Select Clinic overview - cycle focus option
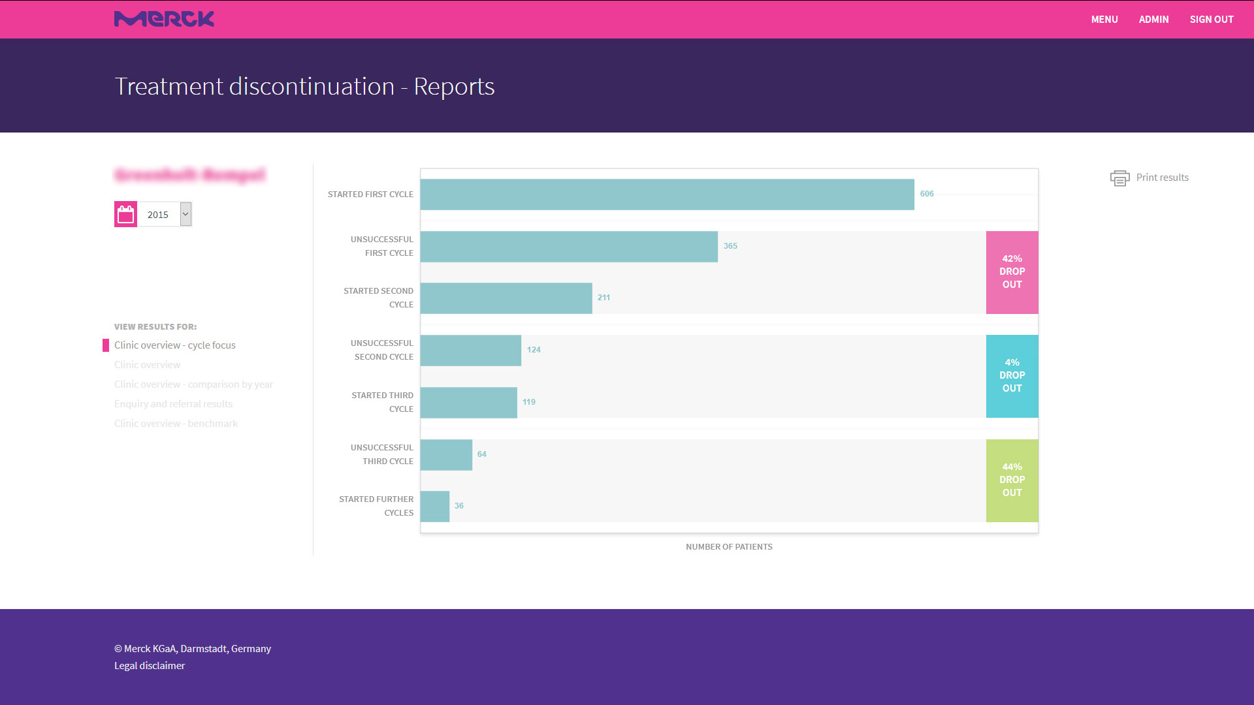This screenshot has height=705, width=1254. point(175,345)
